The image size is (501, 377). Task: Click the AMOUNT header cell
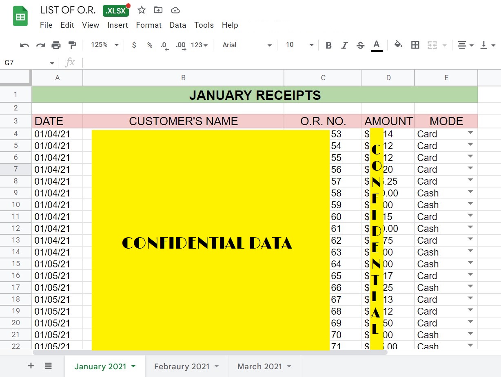(388, 121)
